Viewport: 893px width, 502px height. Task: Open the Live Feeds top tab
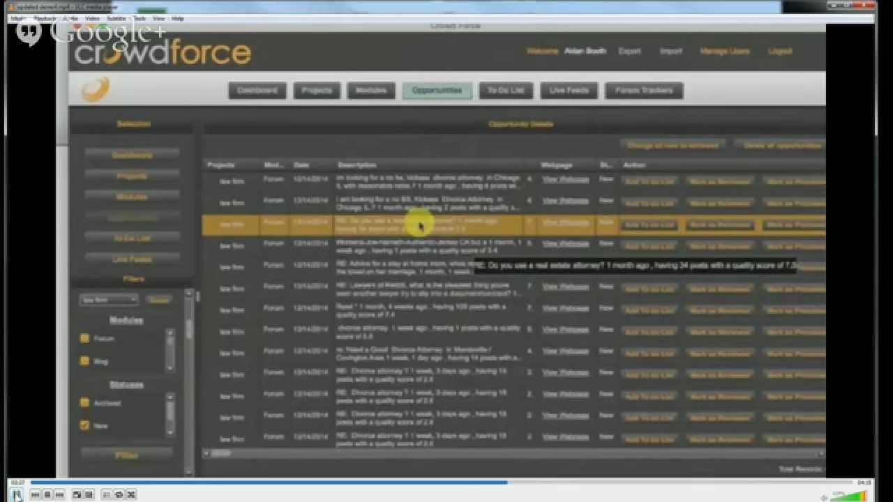click(569, 91)
